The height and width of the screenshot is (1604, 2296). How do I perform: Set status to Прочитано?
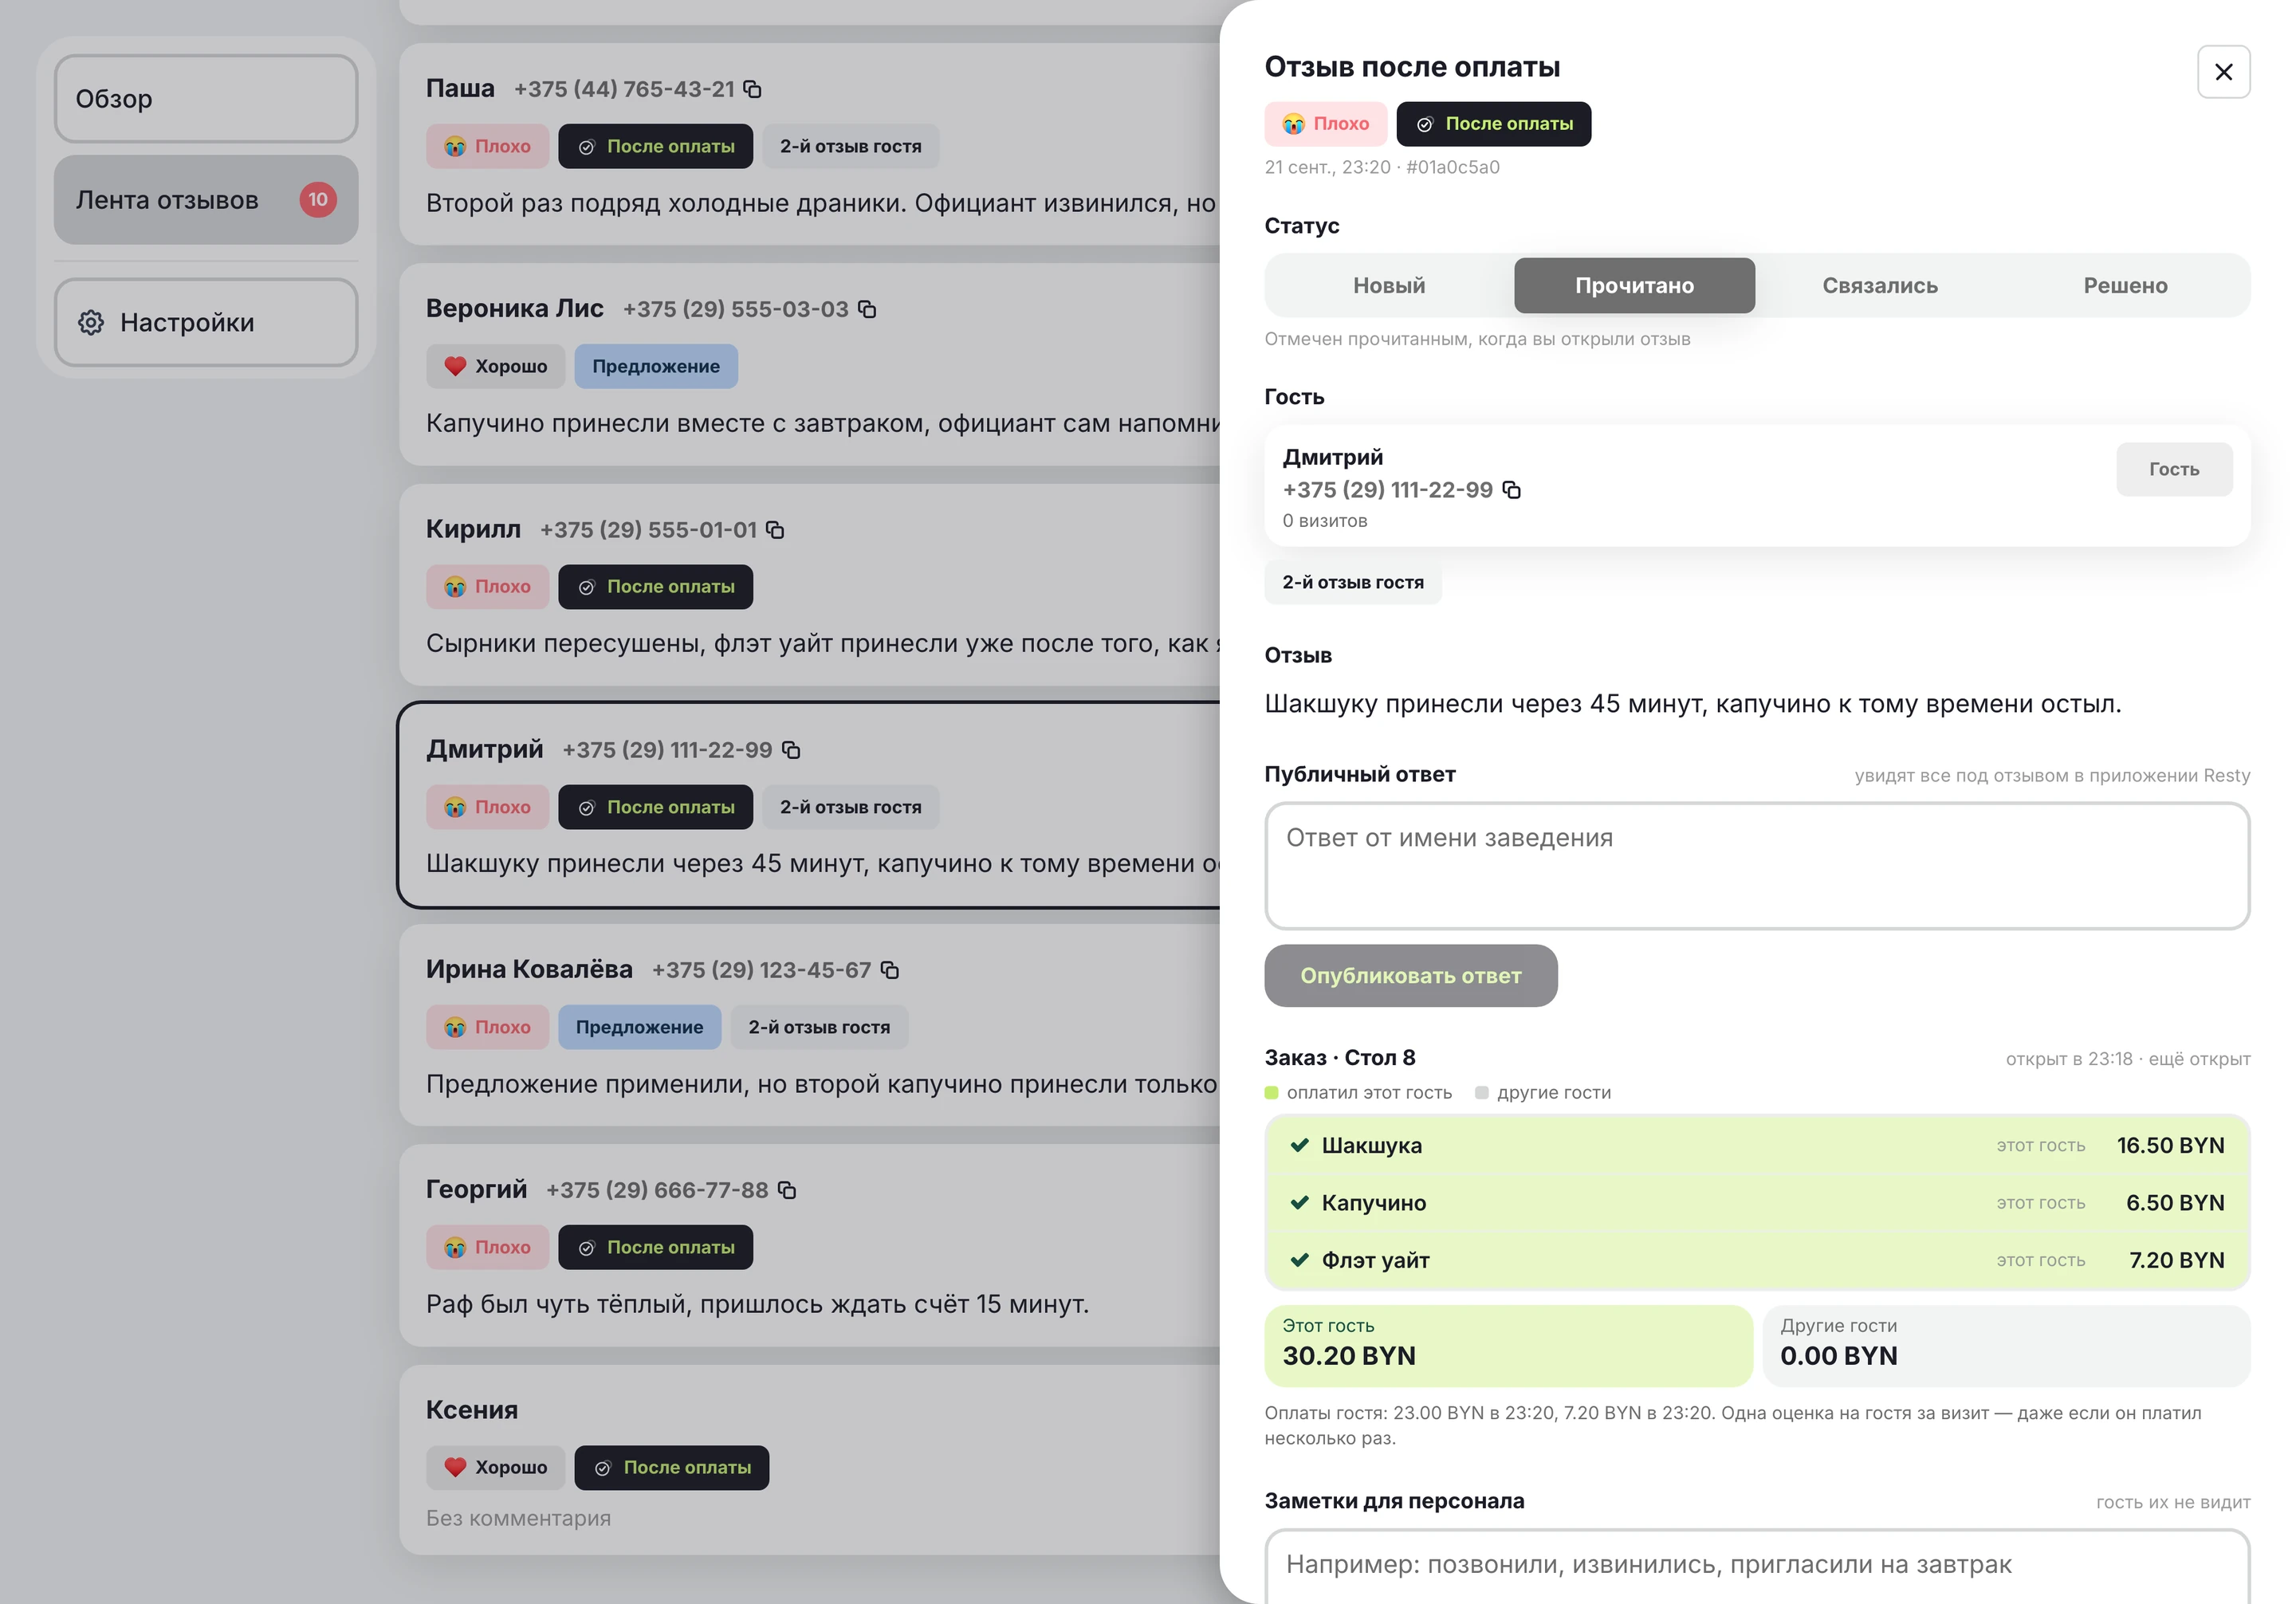(x=1634, y=285)
